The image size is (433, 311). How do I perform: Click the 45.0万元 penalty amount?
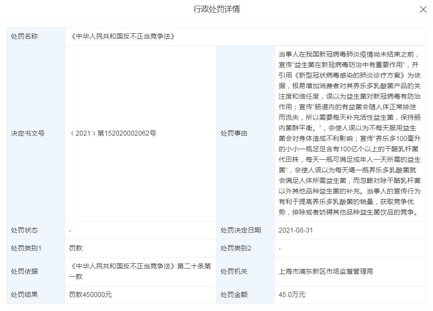tap(292, 295)
